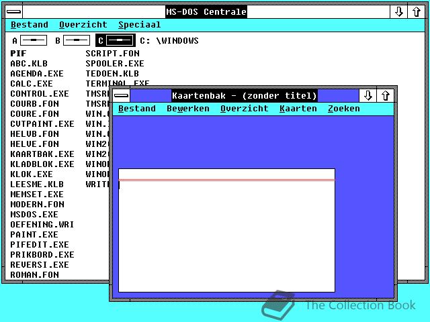Minimize Kaartenbak window with down arrow

click(368, 95)
